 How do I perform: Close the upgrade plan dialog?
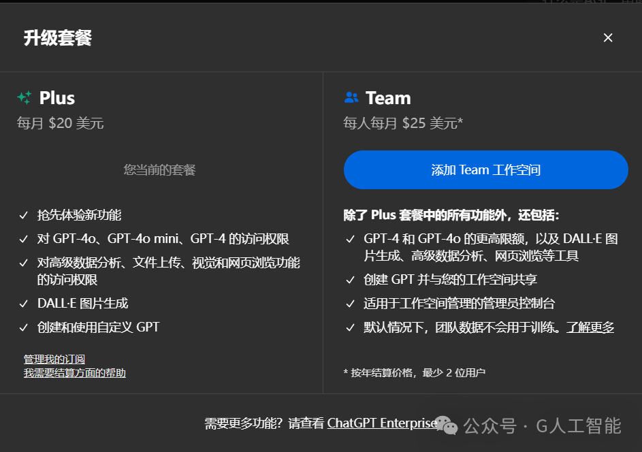[x=608, y=37]
